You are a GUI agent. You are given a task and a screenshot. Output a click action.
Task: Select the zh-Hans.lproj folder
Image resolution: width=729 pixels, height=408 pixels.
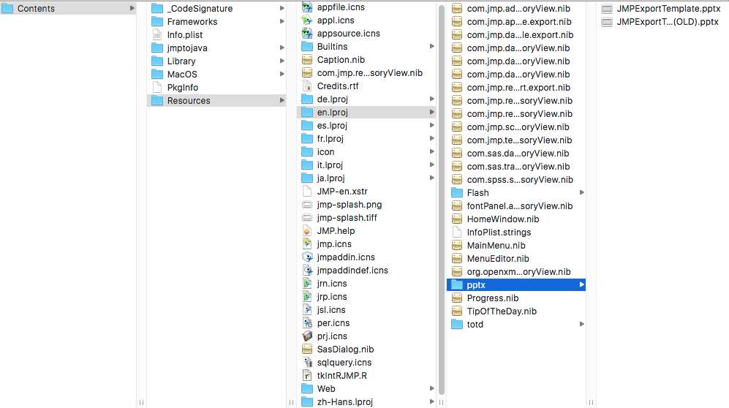click(366, 401)
